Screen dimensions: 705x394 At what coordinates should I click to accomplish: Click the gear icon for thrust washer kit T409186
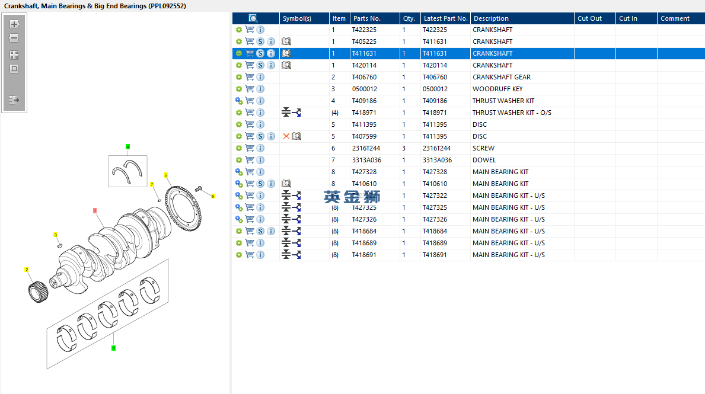[239, 101]
